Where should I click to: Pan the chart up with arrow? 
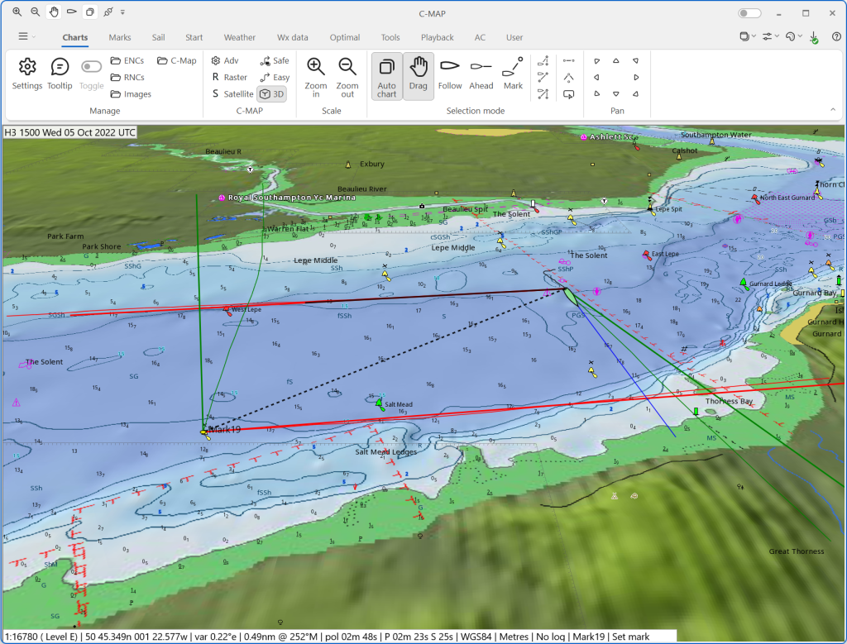(615, 60)
